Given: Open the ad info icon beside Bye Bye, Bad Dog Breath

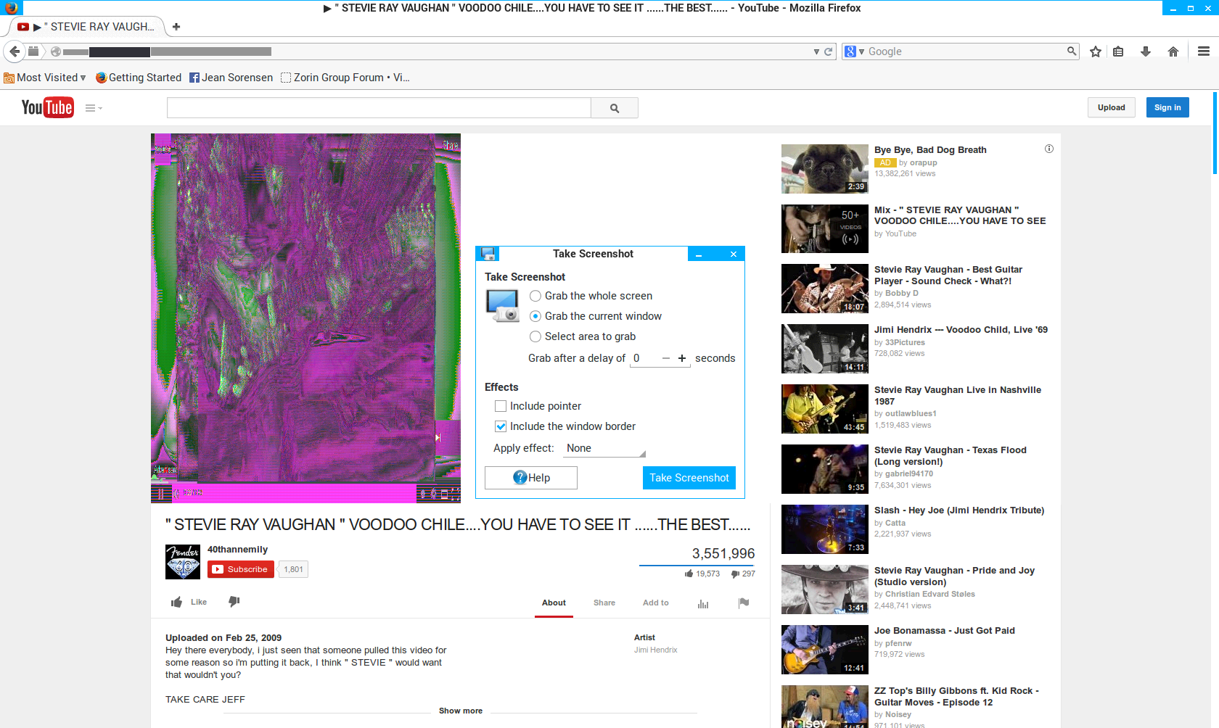Looking at the screenshot, I should pyautogui.click(x=1048, y=149).
